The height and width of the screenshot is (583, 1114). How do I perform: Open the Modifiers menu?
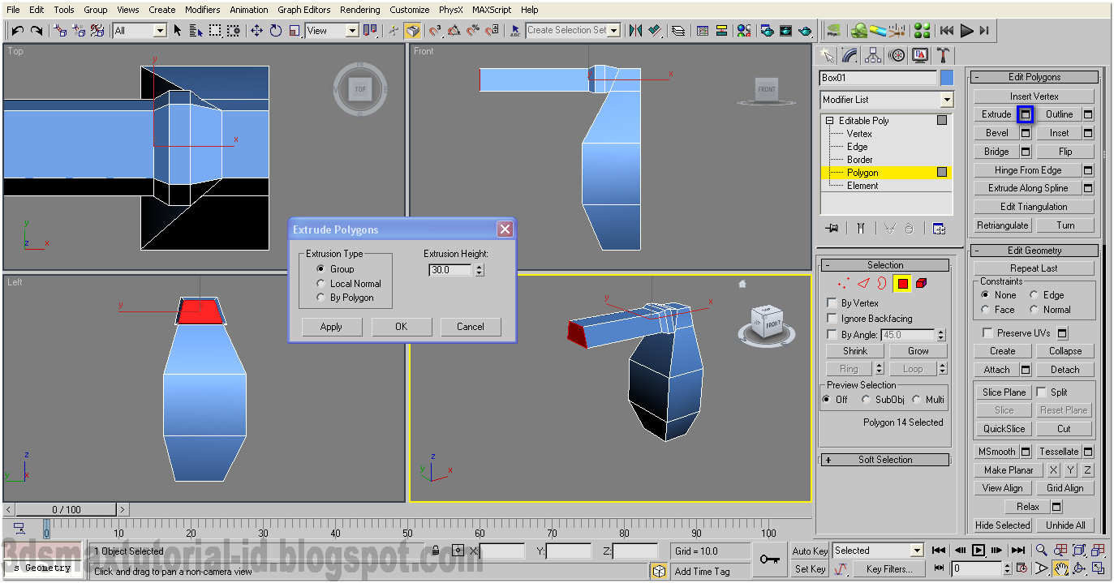[x=202, y=9]
